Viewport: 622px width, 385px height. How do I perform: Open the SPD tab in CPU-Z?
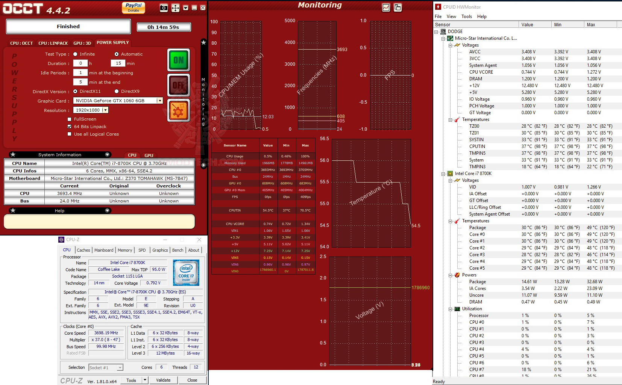142,250
